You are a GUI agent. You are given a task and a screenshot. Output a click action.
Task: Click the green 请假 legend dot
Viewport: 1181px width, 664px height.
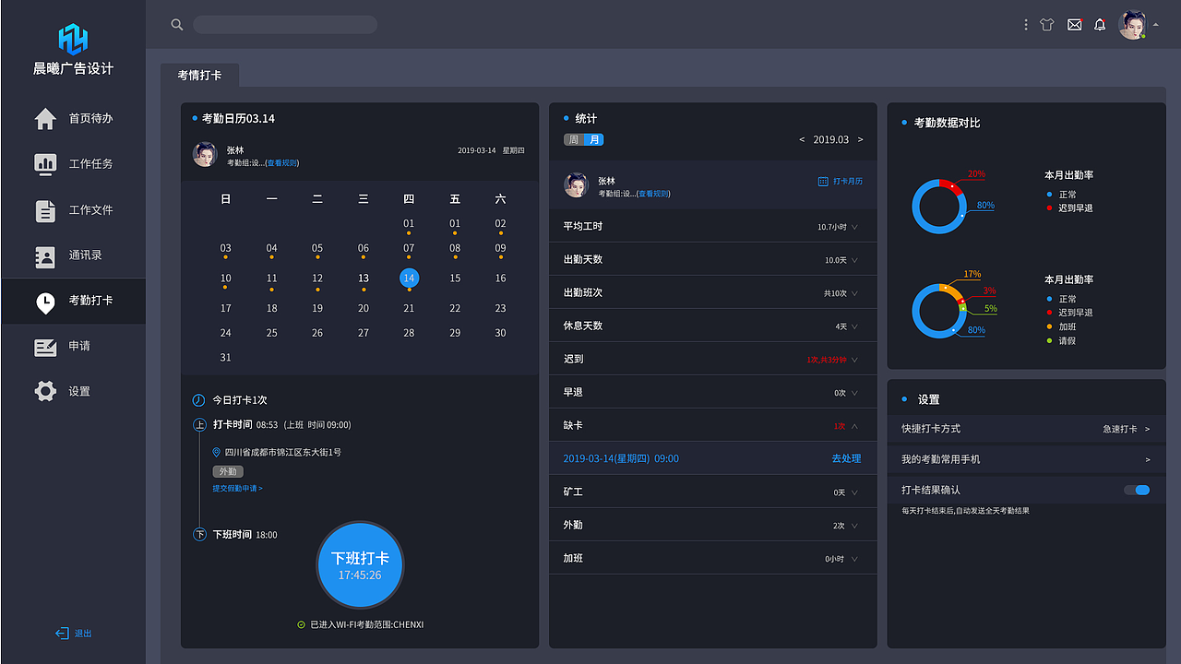(x=1049, y=340)
